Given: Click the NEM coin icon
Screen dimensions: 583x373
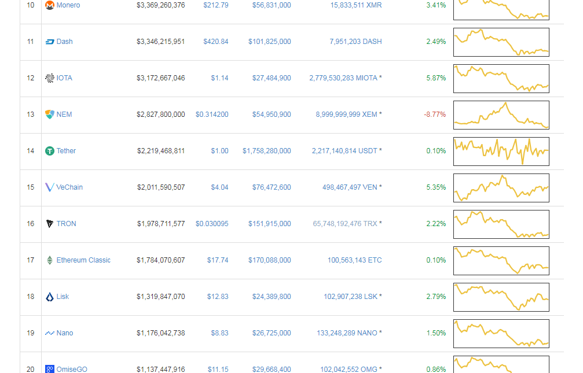Looking at the screenshot, I should 50,115.
